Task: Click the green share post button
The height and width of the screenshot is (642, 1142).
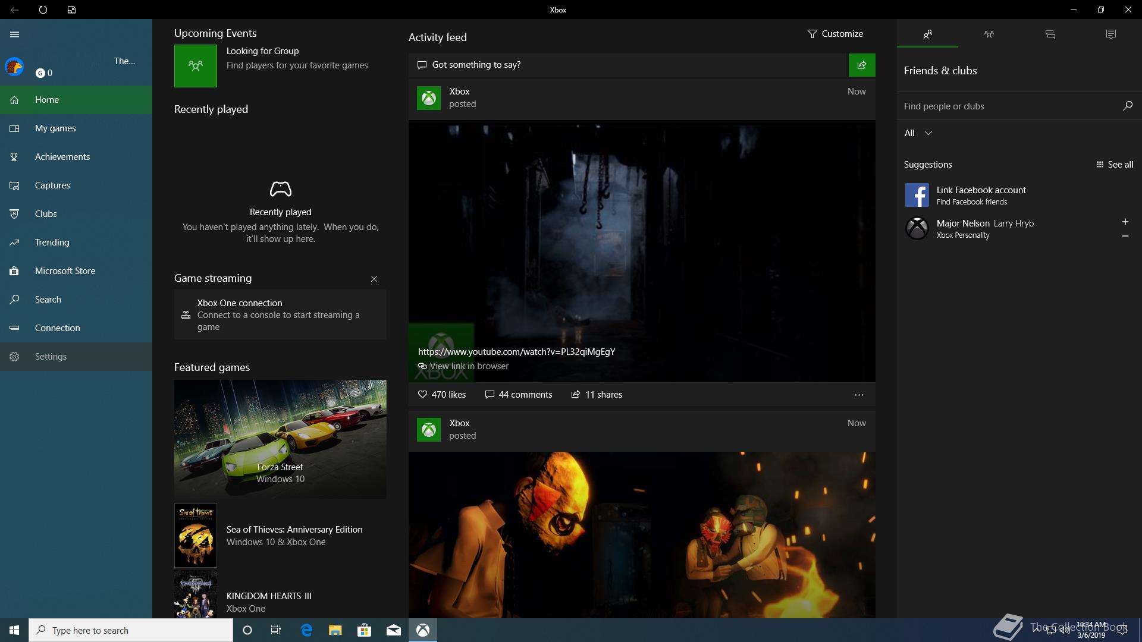Action: click(862, 65)
